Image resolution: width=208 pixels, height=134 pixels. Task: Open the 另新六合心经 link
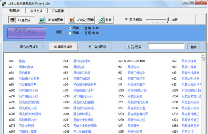(136, 120)
